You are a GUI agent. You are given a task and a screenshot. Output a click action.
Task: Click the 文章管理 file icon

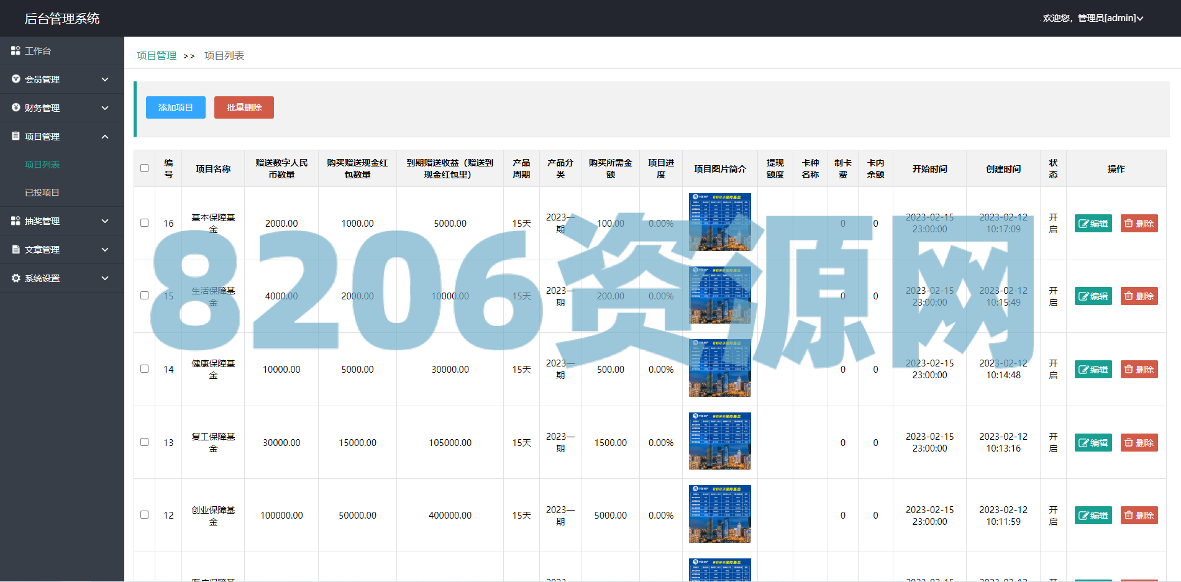pos(16,249)
